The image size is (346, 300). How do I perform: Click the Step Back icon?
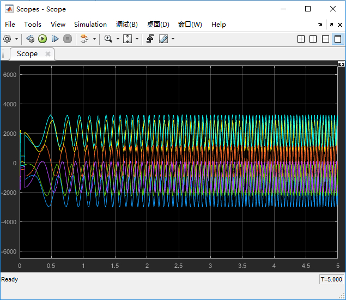click(31, 39)
